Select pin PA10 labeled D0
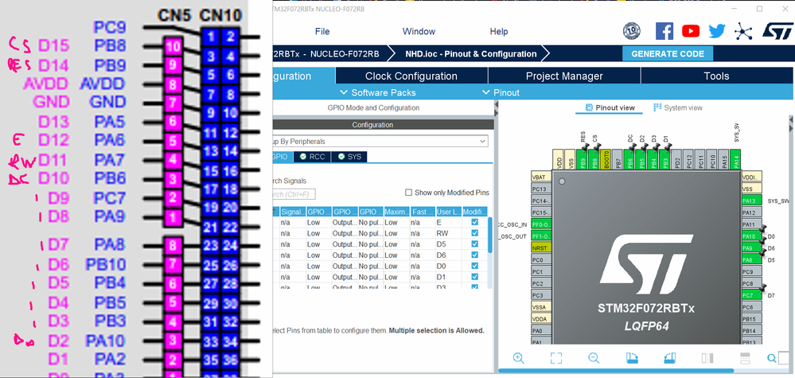Image resolution: width=795 pixels, height=378 pixels. [x=751, y=236]
